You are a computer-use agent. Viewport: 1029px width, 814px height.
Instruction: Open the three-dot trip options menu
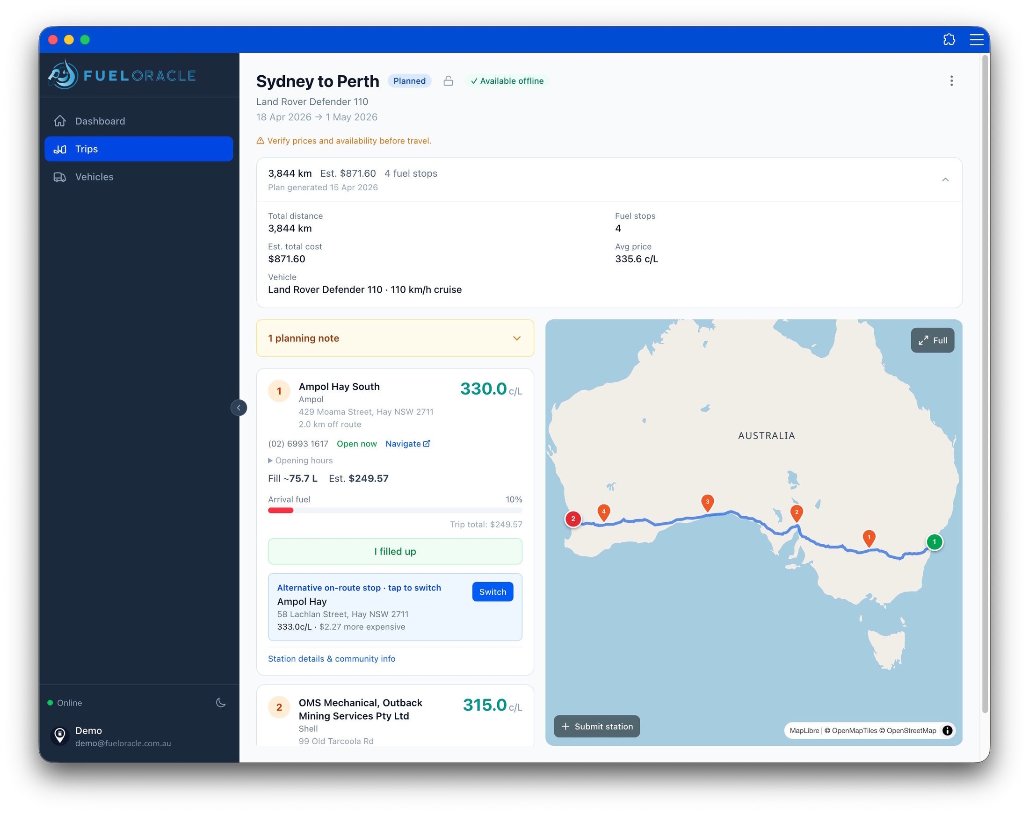(951, 81)
